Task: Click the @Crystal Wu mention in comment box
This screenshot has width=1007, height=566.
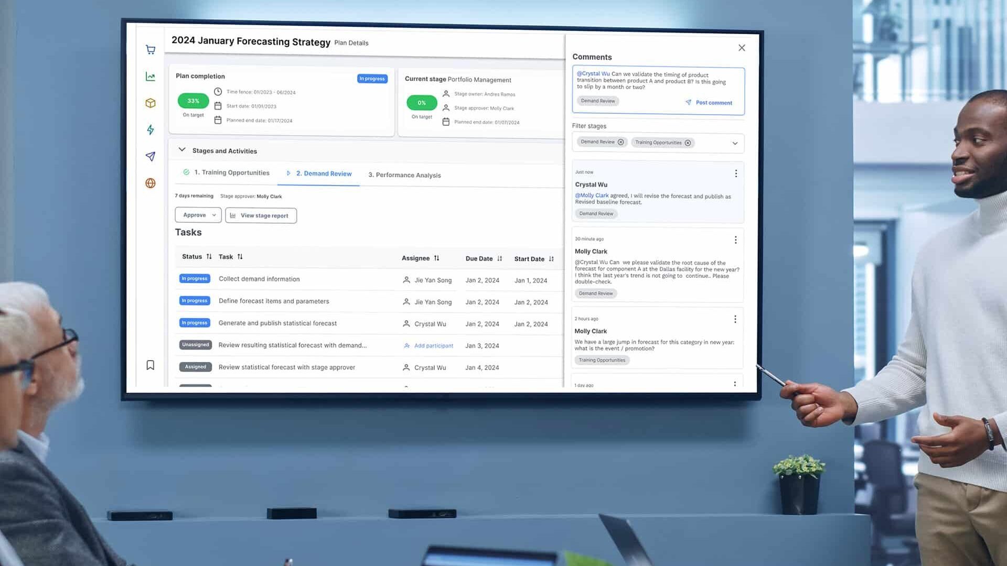Action: [593, 74]
